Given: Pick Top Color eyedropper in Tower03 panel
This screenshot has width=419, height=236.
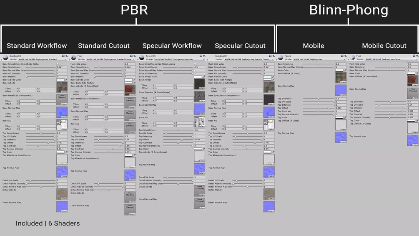Looking at the screenshot, I should coord(204,149).
